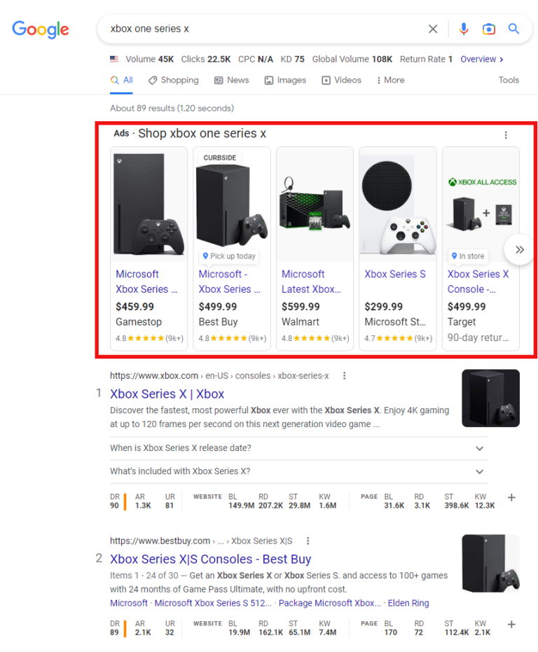The height and width of the screenshot is (652, 538).
Task: Click the 'Xbox Series X Console' Target ad title
Action: [478, 282]
